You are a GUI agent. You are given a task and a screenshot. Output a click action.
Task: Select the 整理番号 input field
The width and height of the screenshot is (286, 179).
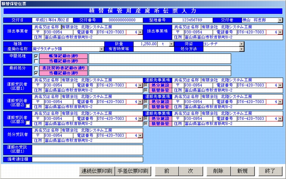click(192, 20)
